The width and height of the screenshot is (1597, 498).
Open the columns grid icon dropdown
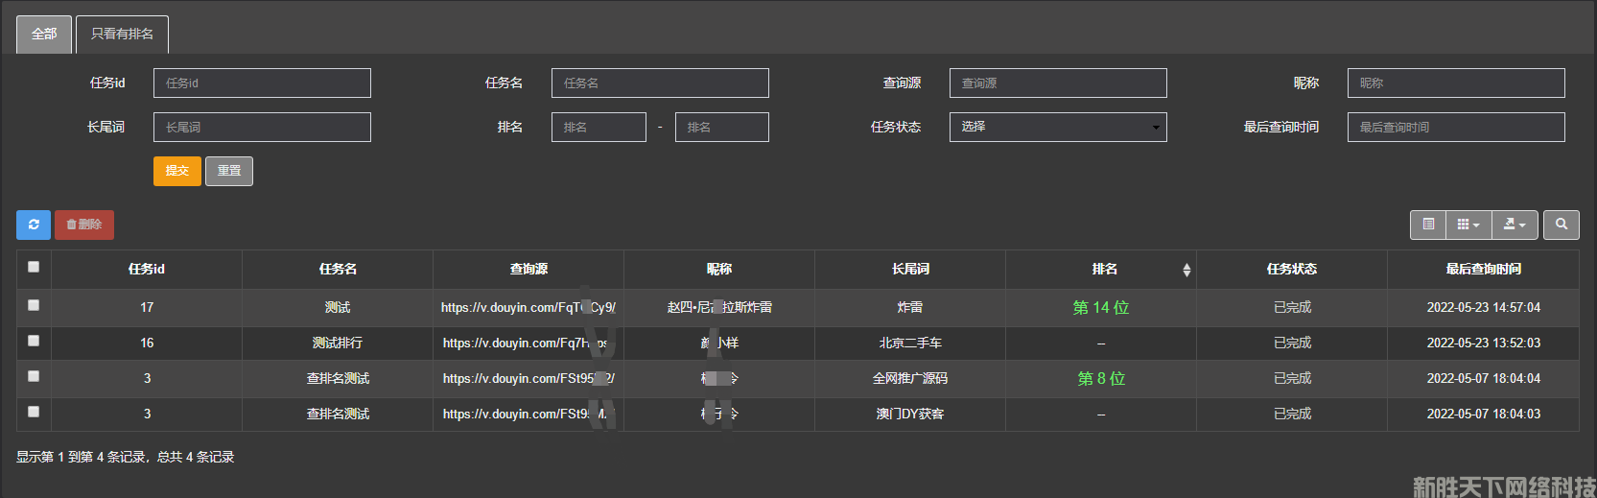pyautogui.click(x=1468, y=225)
